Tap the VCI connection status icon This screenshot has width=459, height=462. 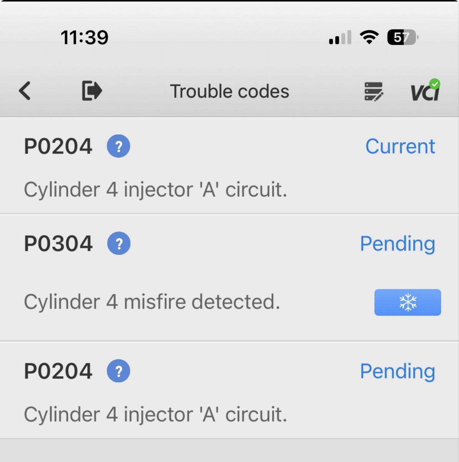click(x=425, y=91)
